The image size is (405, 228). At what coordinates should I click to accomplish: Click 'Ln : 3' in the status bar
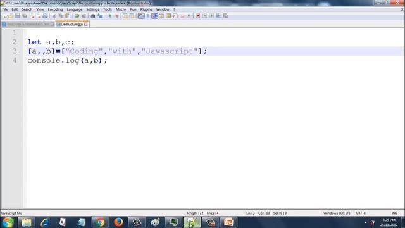pos(251,213)
